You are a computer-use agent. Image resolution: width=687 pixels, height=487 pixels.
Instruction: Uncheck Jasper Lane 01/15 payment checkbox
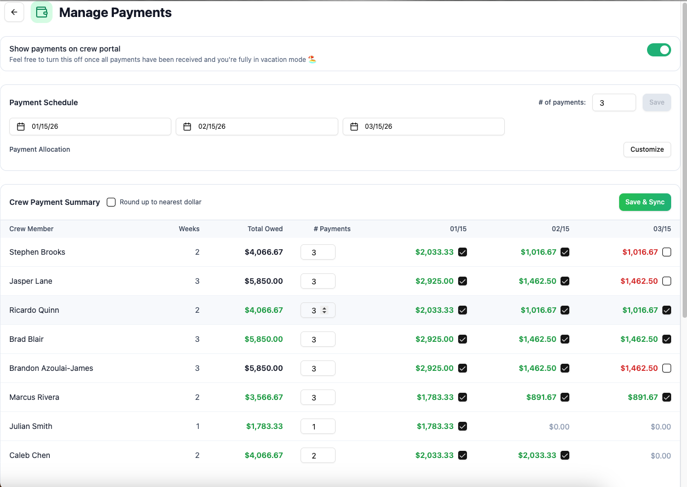463,281
